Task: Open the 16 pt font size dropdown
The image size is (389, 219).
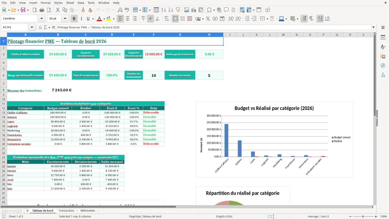Action: tap(65, 19)
